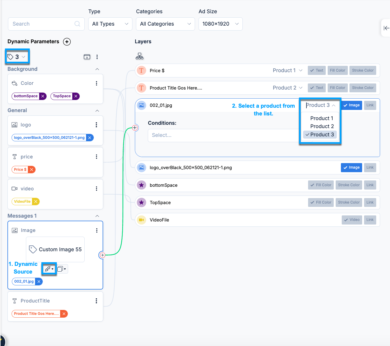Collapse the Background section

point(97,69)
